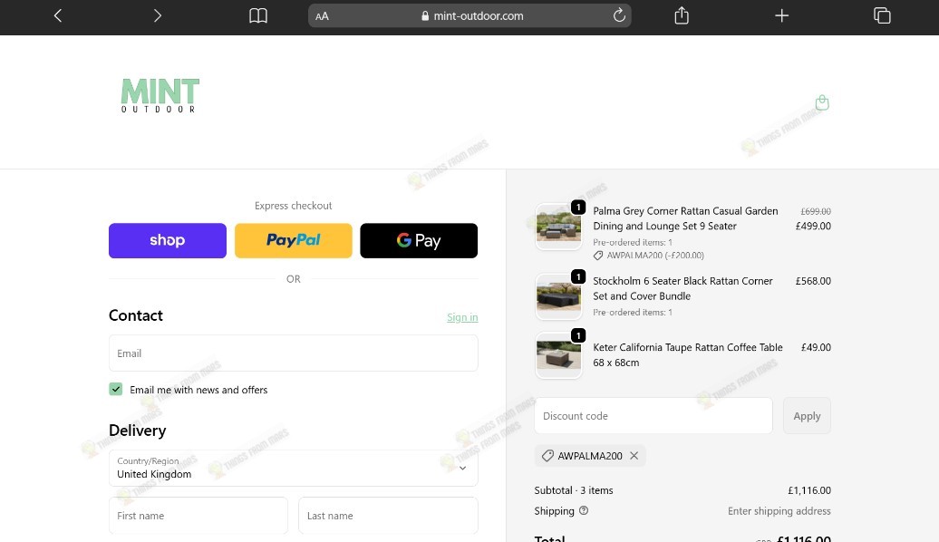The width and height of the screenshot is (939, 542).
Task: Click the Mint Outdoor logo
Action: pos(160,96)
